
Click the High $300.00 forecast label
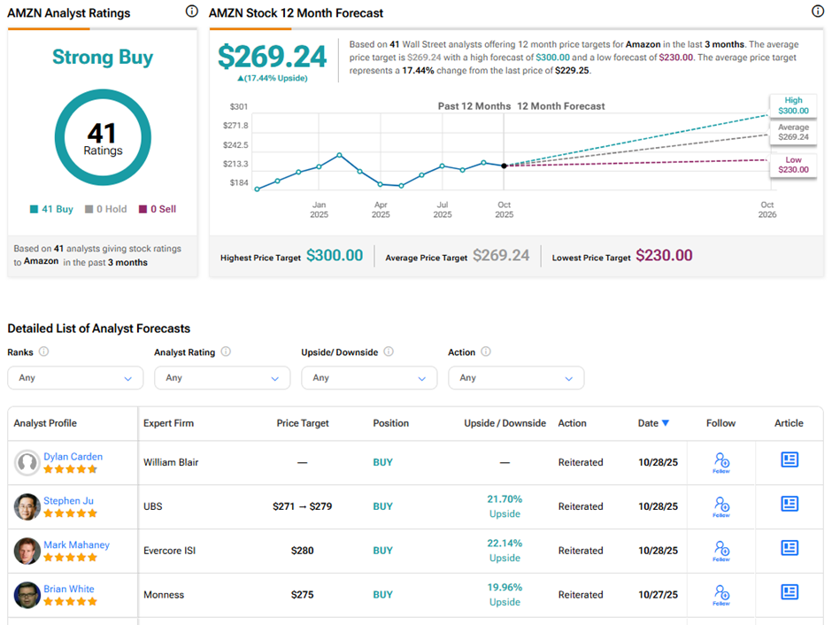[793, 105]
